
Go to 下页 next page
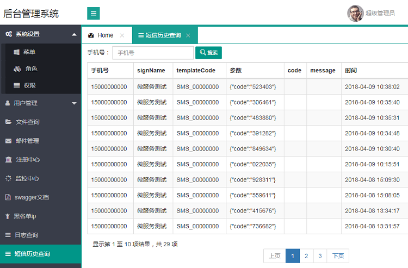tap(338, 256)
